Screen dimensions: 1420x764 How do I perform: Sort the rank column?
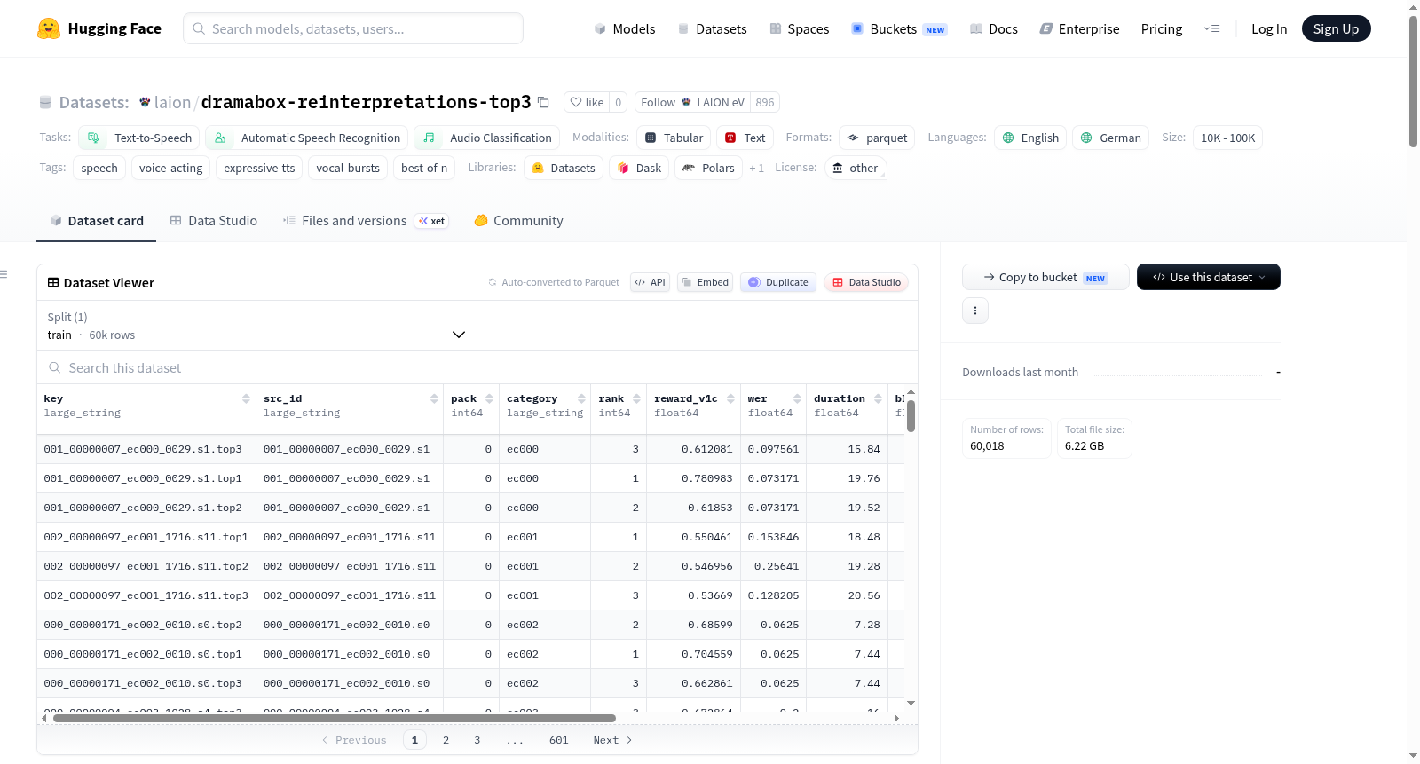(636, 398)
